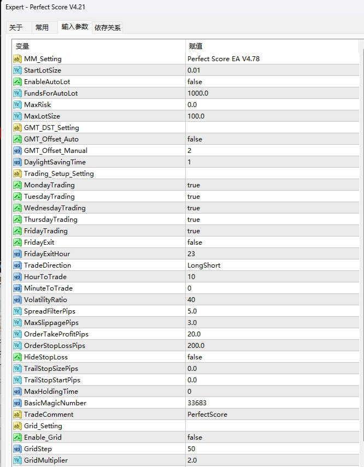Click the Grid_Setting string icon
364x467 pixels.
pyautogui.click(x=17, y=425)
